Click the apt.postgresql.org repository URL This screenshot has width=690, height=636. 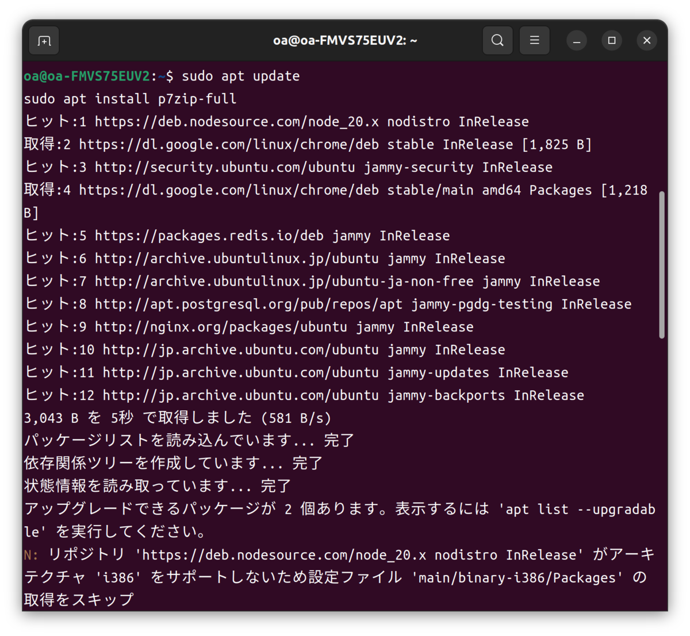click(248, 304)
